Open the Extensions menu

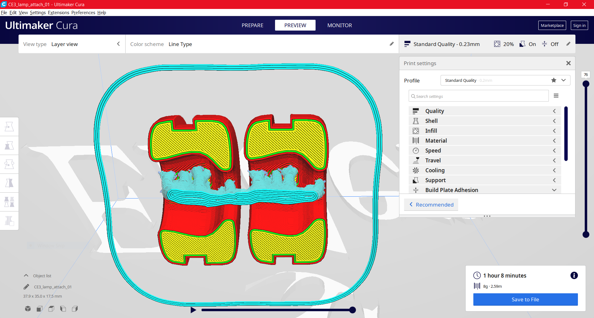(x=58, y=13)
